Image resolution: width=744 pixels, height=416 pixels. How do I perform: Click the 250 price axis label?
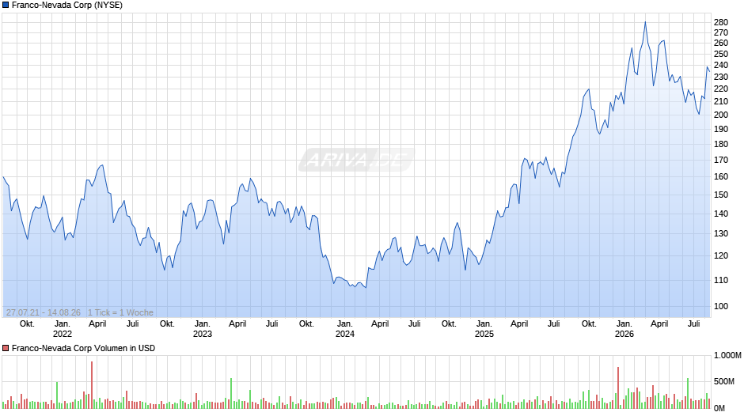click(x=721, y=54)
